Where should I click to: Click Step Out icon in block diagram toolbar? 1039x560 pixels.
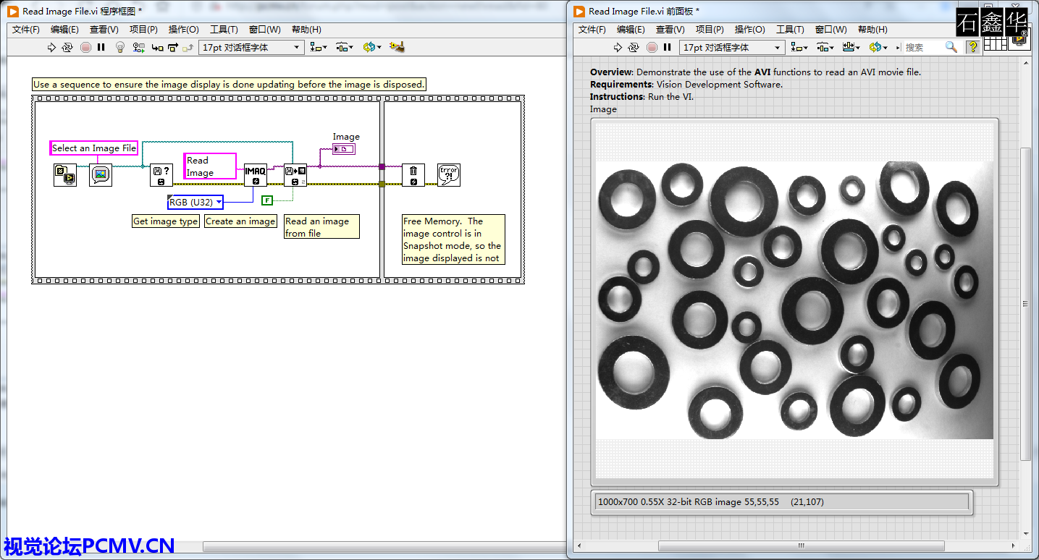188,47
